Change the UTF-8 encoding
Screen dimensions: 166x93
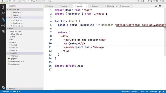[x=142, y=92]
